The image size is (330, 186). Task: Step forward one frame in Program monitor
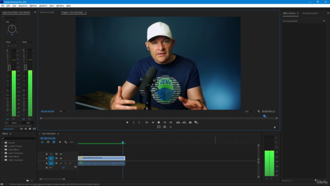coord(165,122)
